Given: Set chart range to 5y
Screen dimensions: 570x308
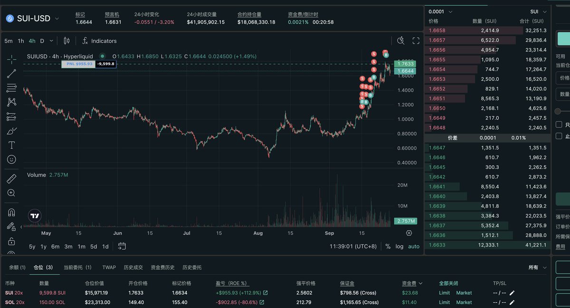Looking at the screenshot, I should 32,246.
